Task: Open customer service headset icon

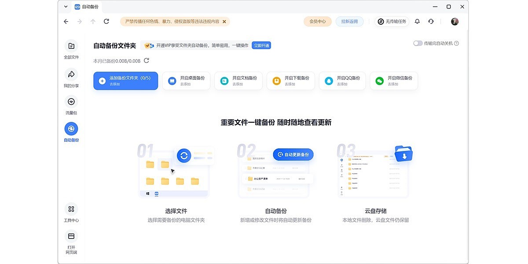Action: point(431,21)
